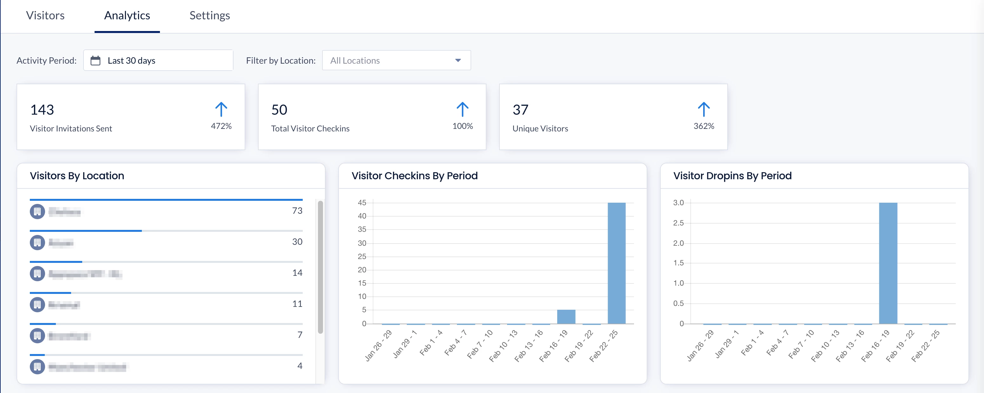This screenshot has width=984, height=393.
Task: Click the up arrow on Total Visitor Checkins
Action: point(462,110)
